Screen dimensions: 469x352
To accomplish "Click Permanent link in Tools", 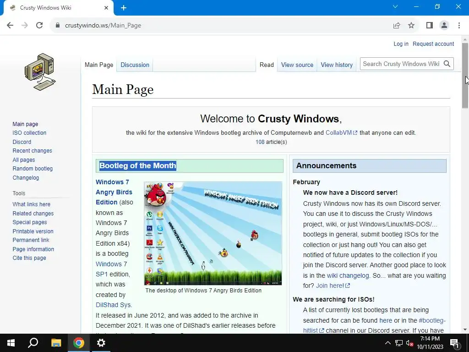I will pyautogui.click(x=31, y=240).
